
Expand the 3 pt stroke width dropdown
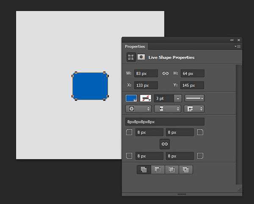pos(178,99)
